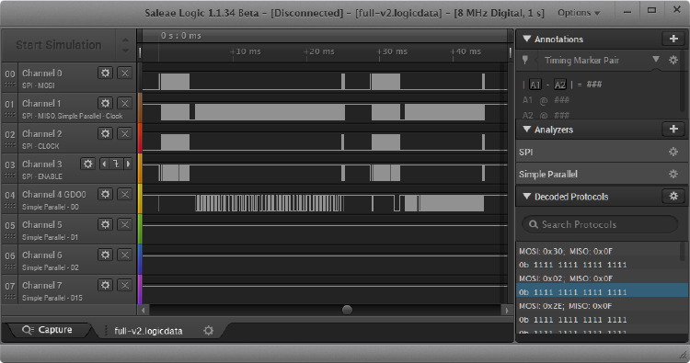The height and width of the screenshot is (363, 690).
Task: Select decoded row MOSI: 0x30; MISO: 0x0F
Action: [566, 252]
